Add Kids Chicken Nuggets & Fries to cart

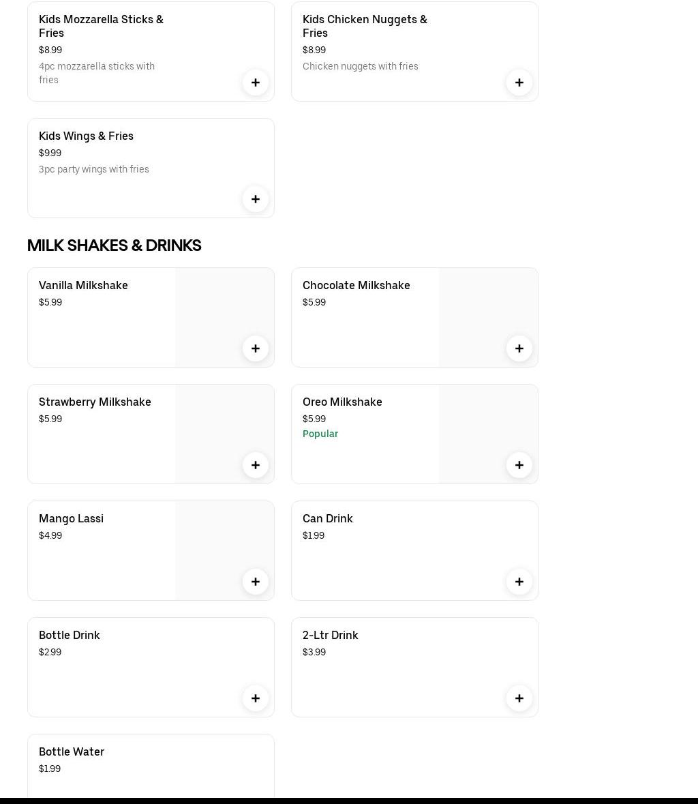(519, 83)
